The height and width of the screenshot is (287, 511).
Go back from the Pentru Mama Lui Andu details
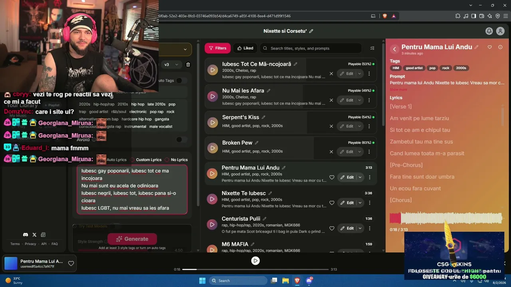(394, 49)
